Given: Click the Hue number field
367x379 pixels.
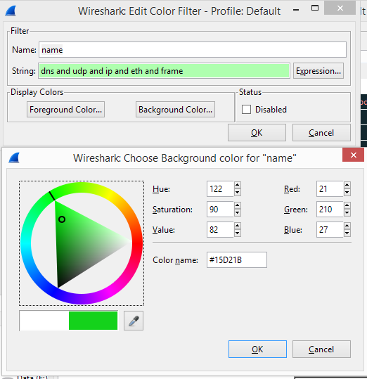Looking at the screenshot, I should click(220, 188).
